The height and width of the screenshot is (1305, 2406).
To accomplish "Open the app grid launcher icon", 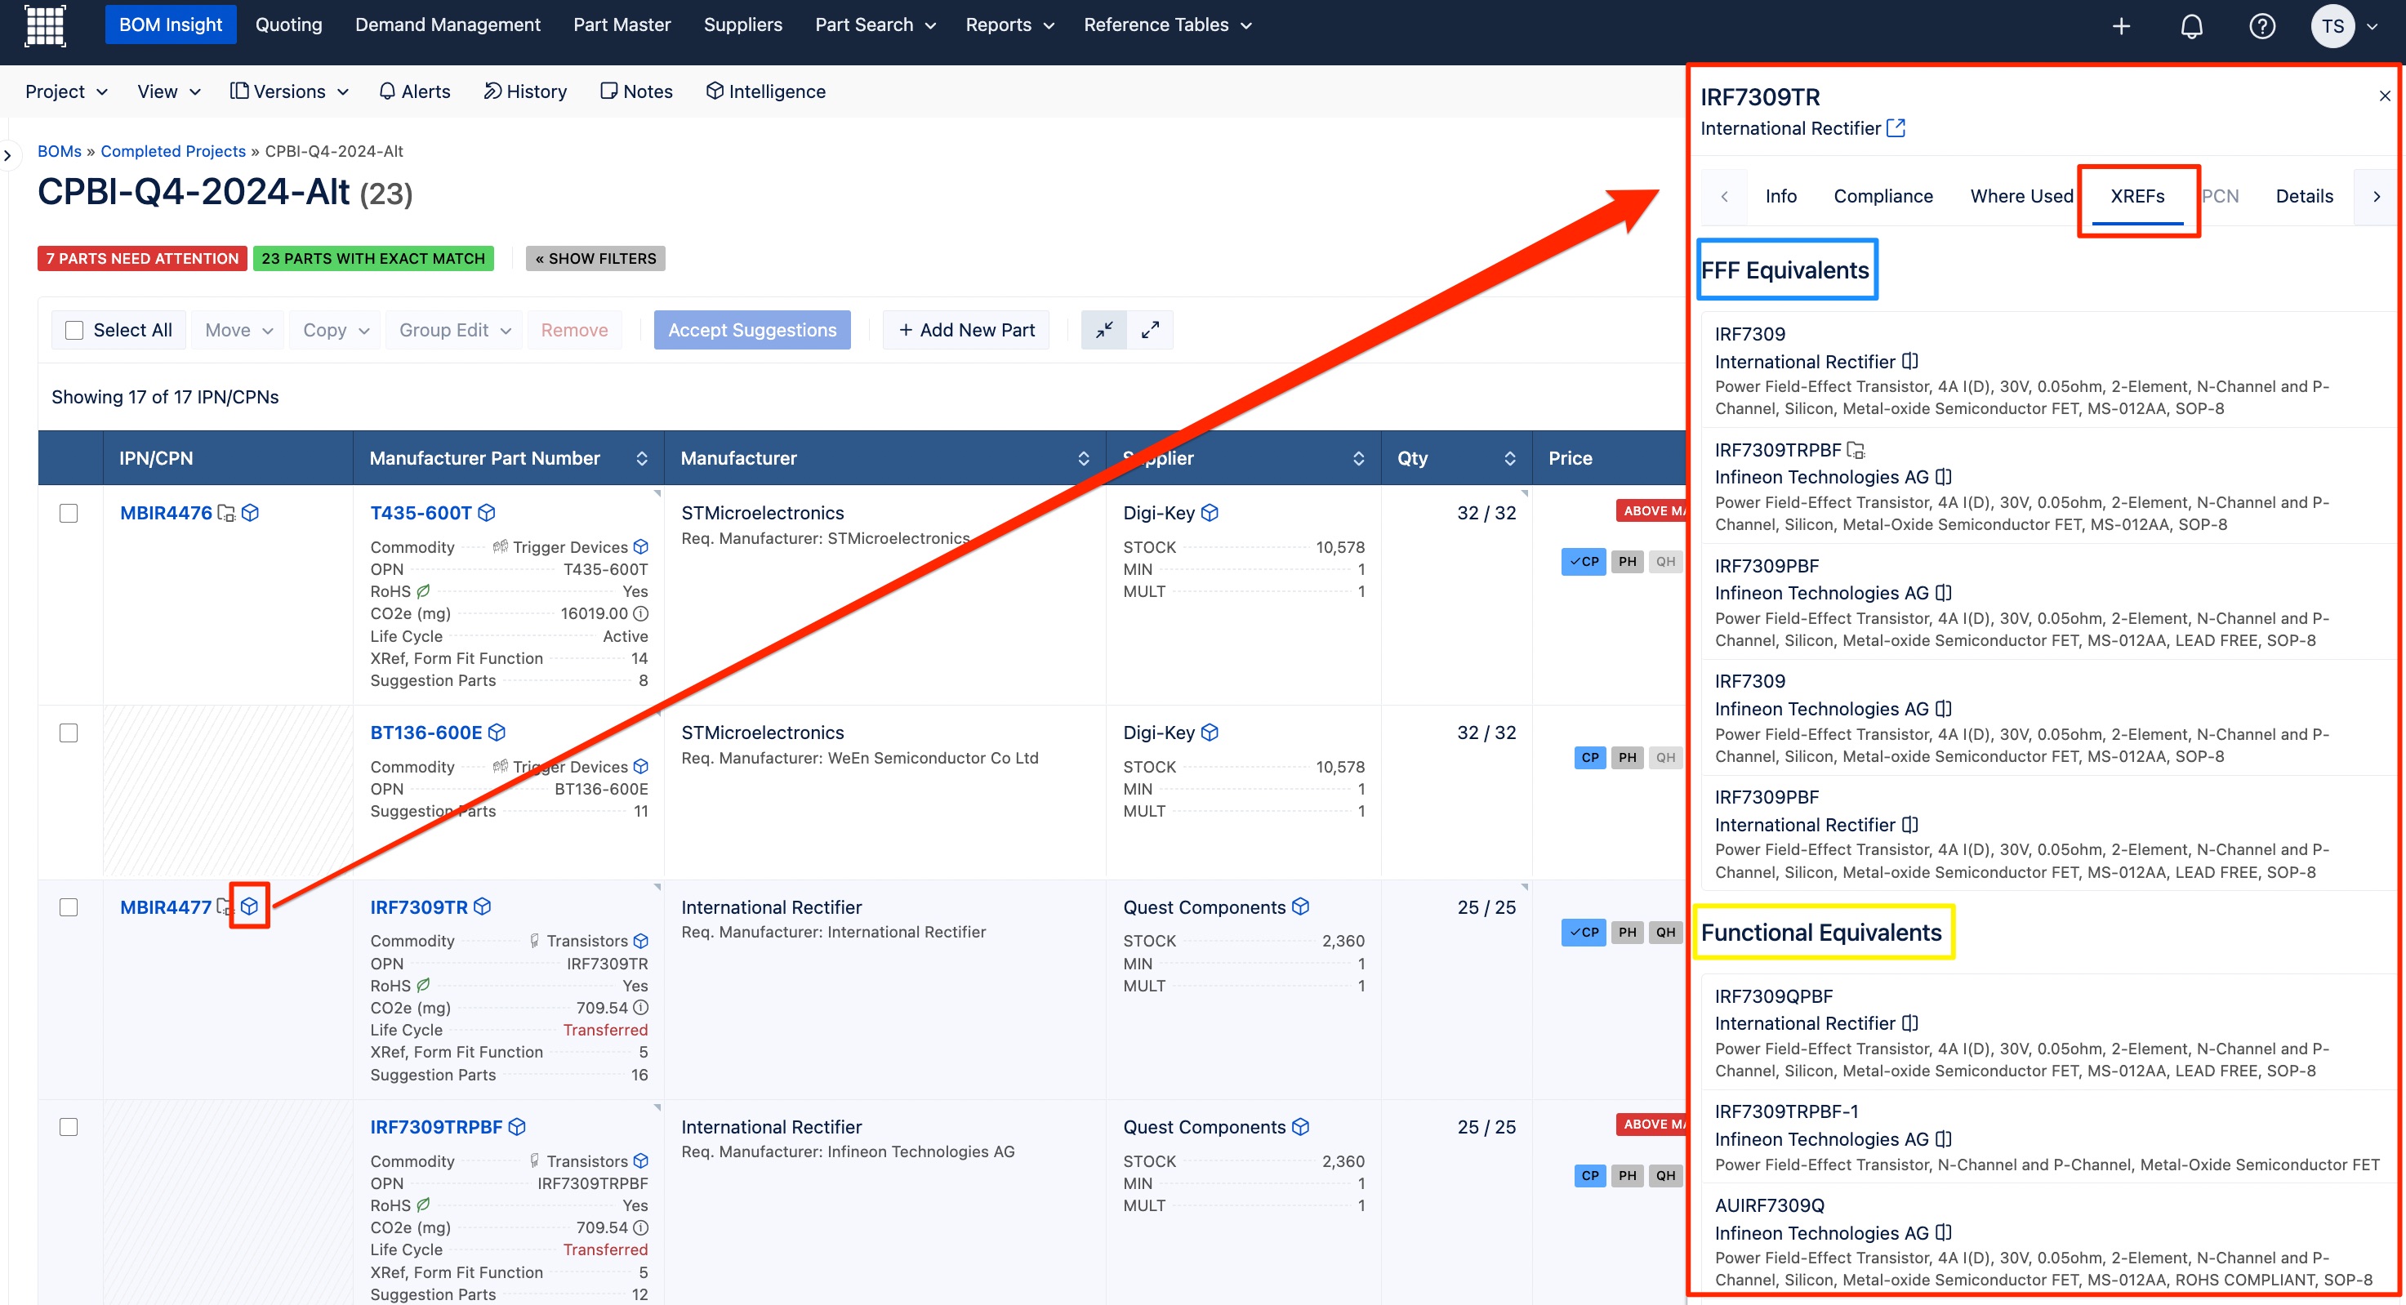I will [x=45, y=25].
